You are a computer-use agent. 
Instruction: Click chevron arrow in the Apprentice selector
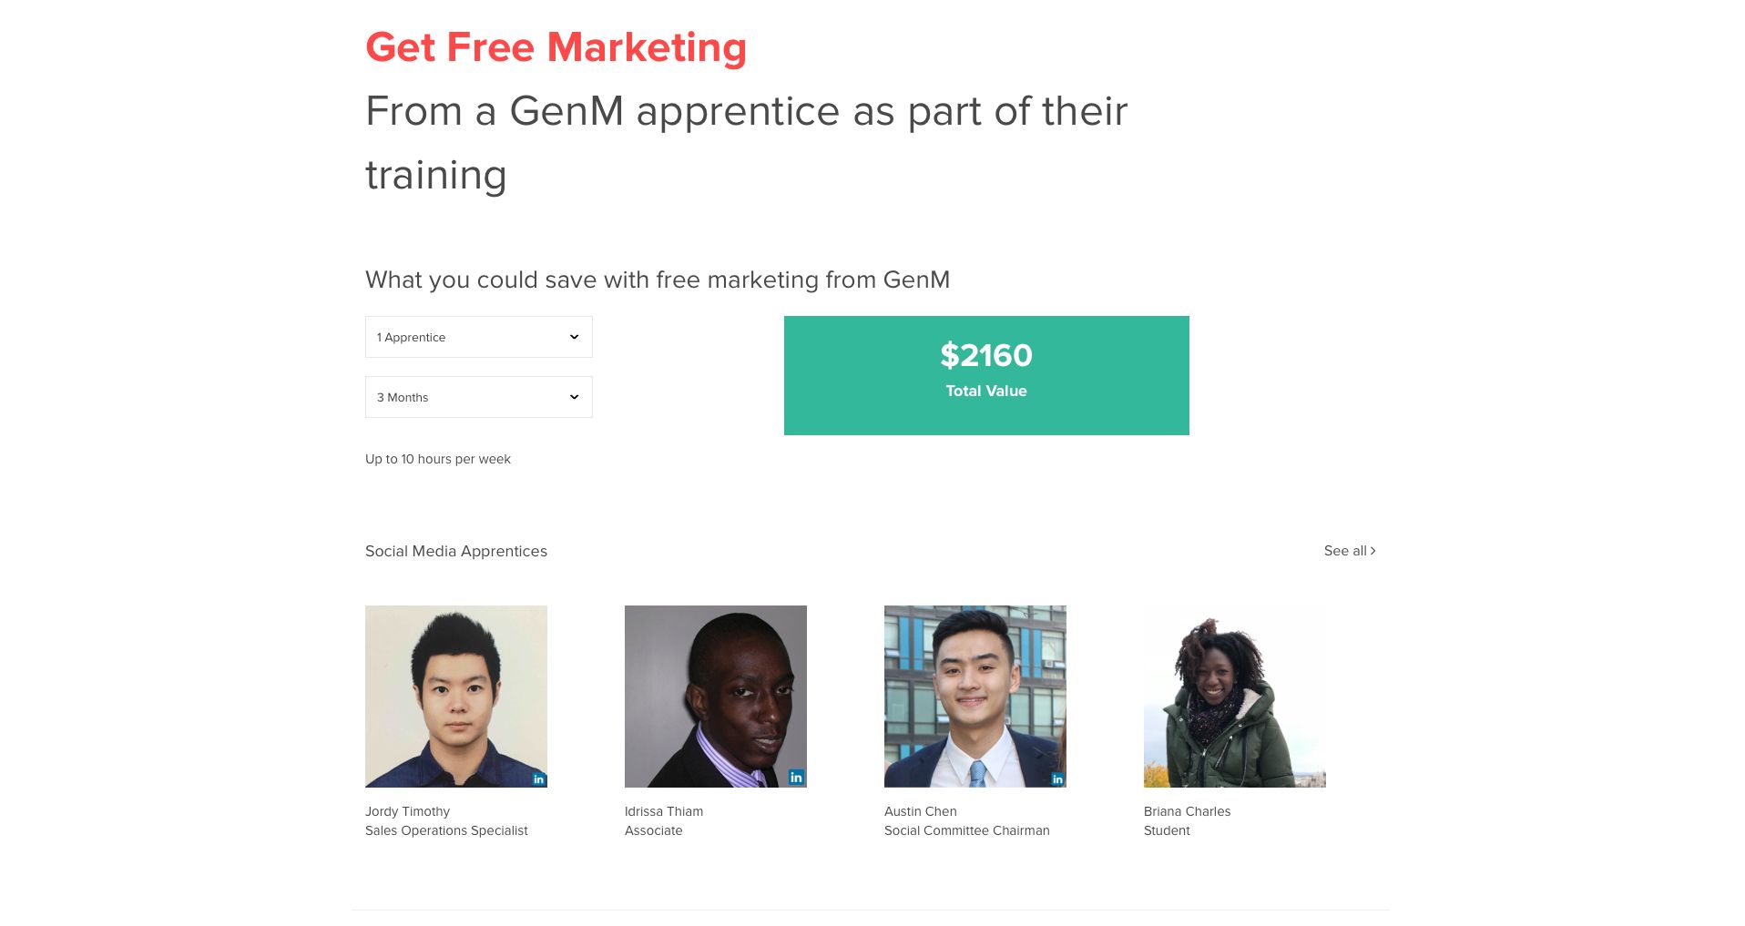pyautogui.click(x=574, y=337)
